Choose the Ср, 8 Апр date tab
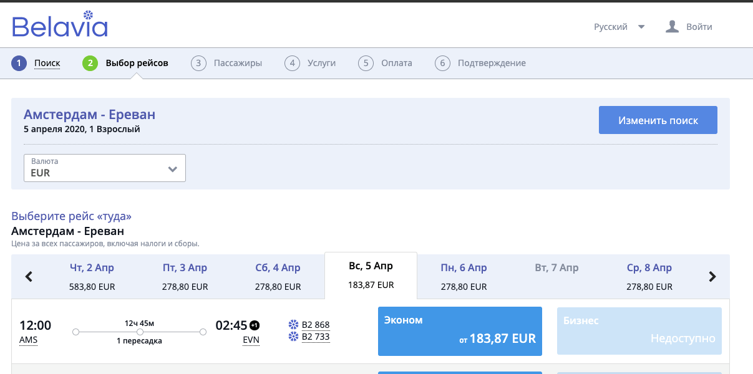The image size is (753, 374). [x=649, y=277]
